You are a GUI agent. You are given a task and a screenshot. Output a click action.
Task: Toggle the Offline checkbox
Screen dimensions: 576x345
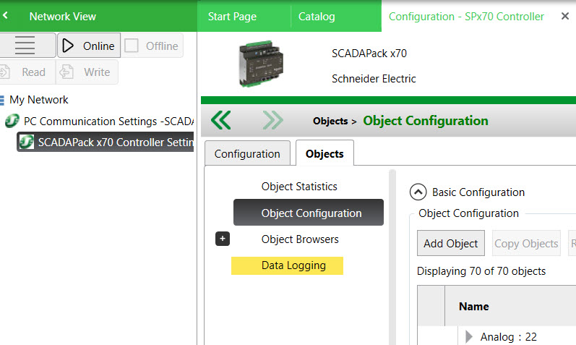(131, 46)
